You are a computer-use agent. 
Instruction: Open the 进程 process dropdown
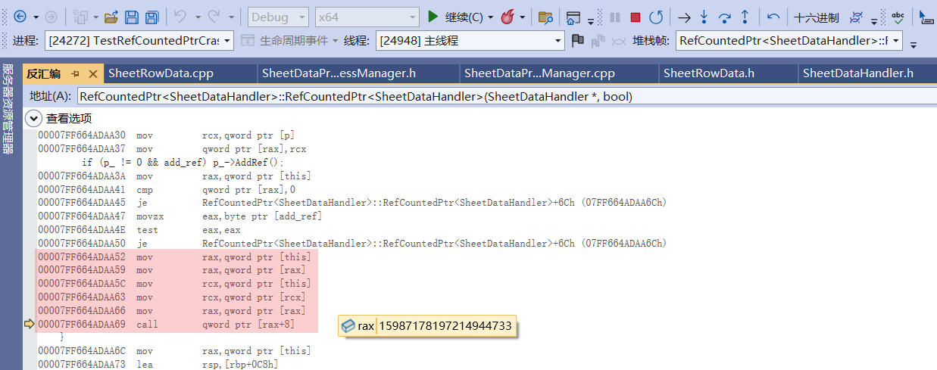tap(139, 40)
